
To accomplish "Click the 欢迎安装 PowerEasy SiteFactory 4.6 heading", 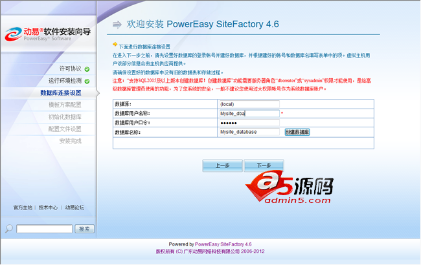I will point(203,24).
